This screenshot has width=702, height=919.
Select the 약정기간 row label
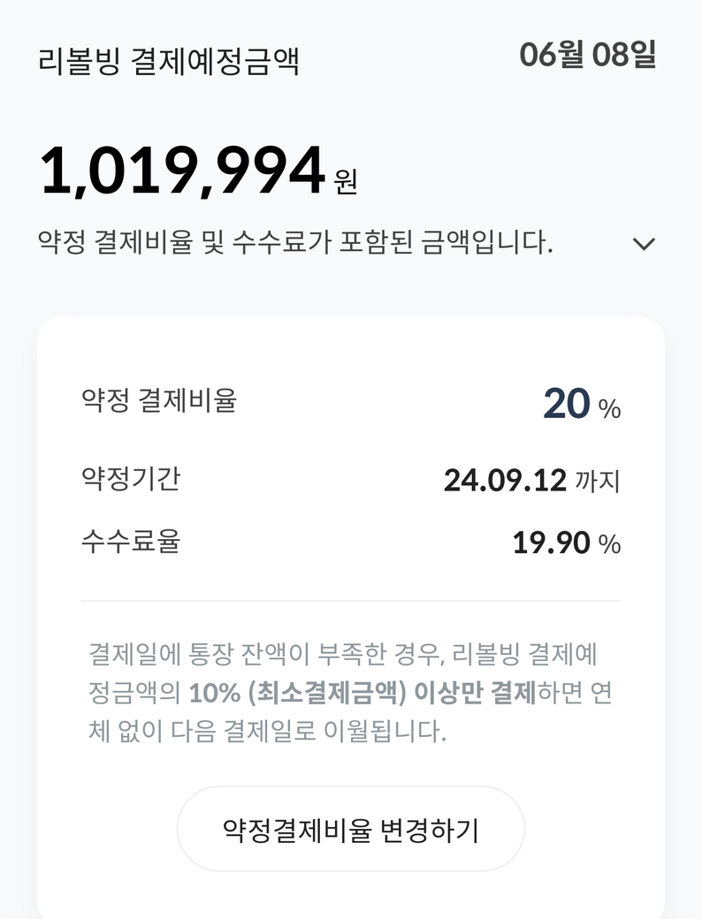click(x=131, y=479)
